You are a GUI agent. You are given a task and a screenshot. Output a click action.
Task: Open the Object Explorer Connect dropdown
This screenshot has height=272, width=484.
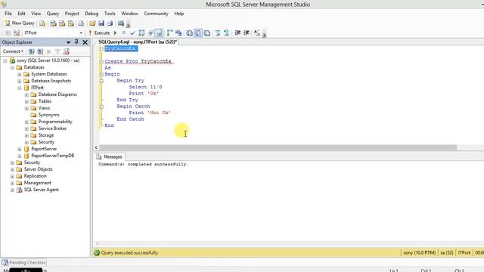(x=13, y=51)
